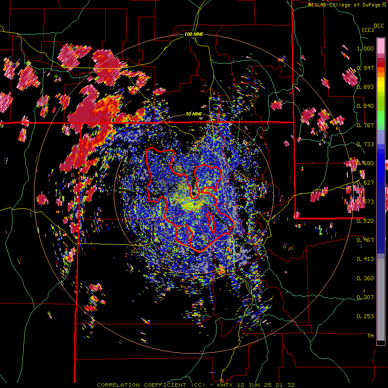
Task: Click the light pink top segment of color bar
Action: pyautogui.click(x=381, y=46)
